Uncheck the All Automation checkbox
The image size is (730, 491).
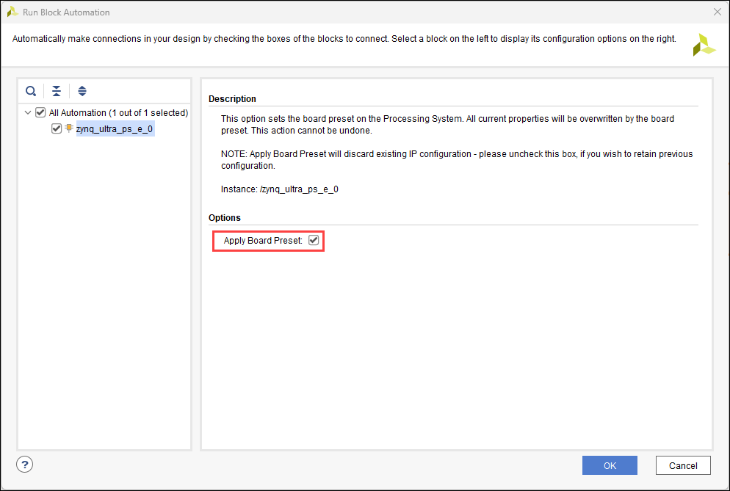40,113
